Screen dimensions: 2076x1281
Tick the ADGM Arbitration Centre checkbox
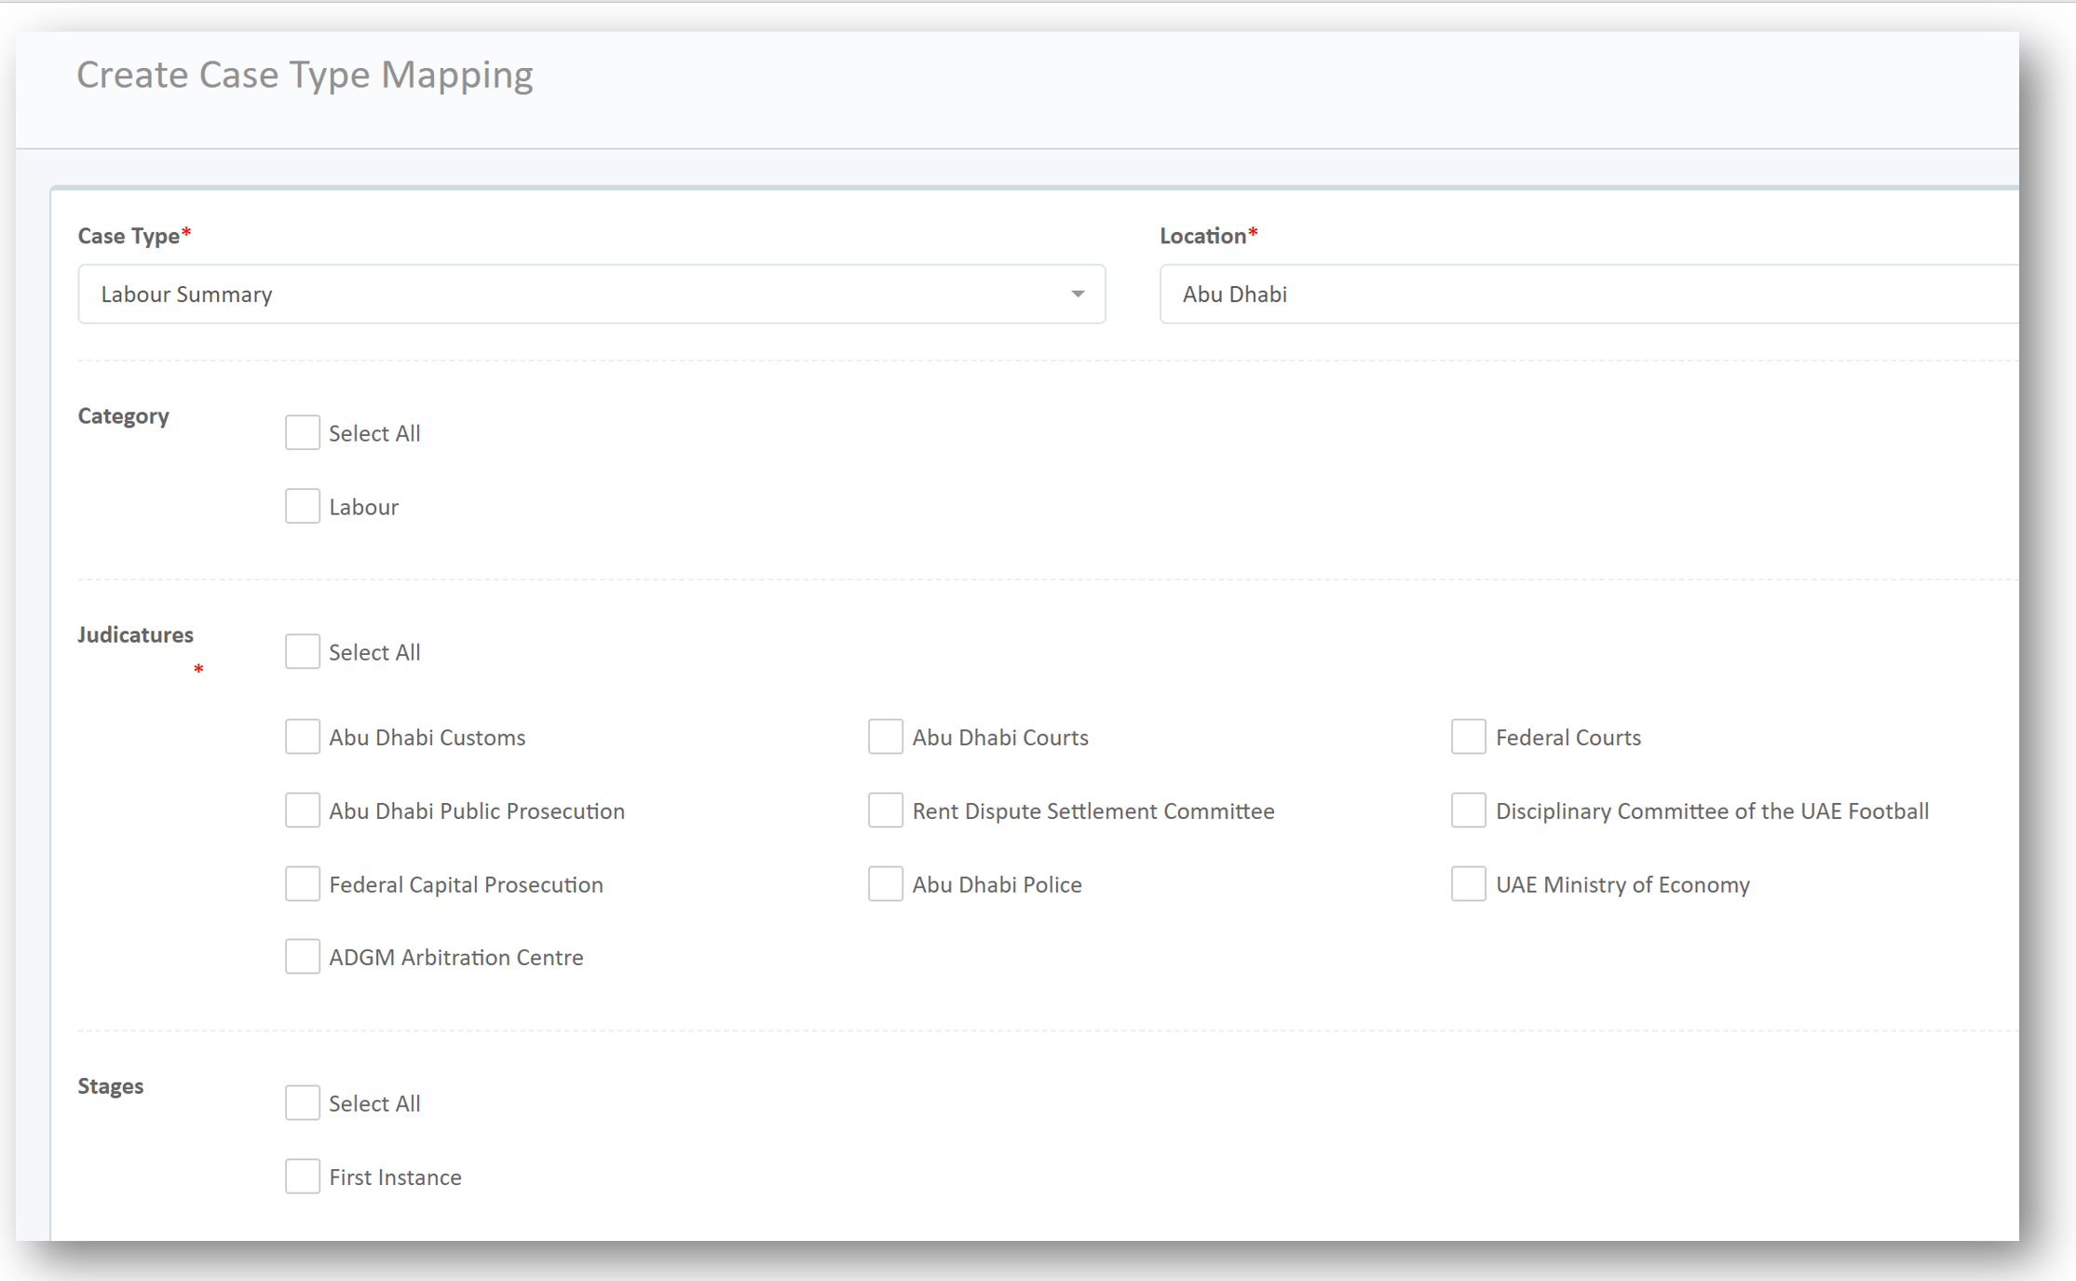tap(302, 957)
